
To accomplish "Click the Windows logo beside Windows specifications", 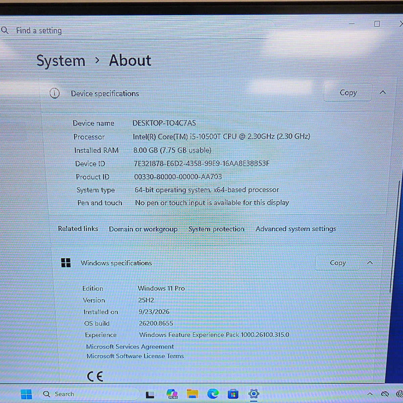I will click(66, 263).
